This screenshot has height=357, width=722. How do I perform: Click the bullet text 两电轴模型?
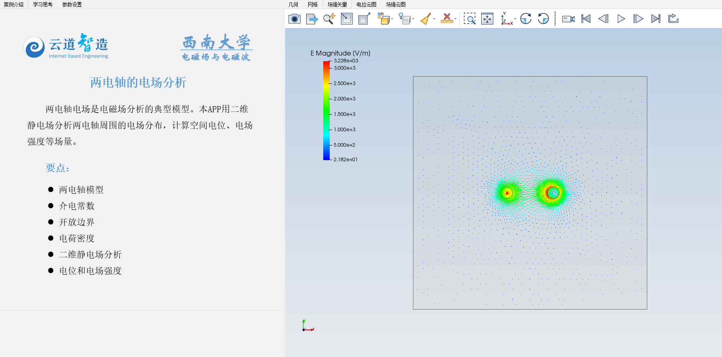point(81,190)
